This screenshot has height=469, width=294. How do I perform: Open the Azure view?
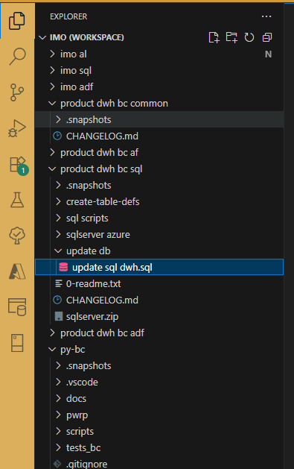[17, 271]
